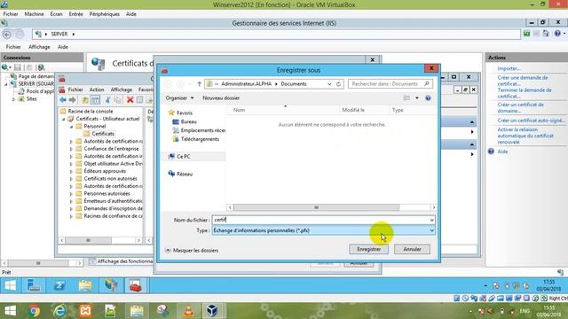Click the MMC forward arrow toolbar icon

(73, 100)
